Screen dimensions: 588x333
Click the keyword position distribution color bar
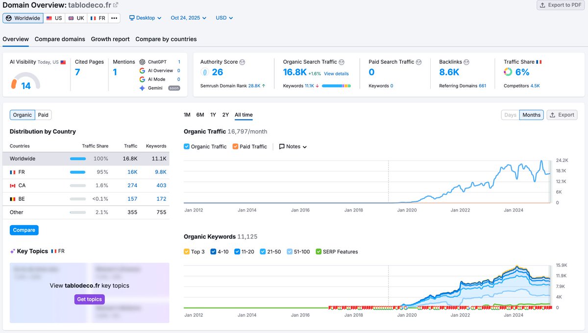(x=336, y=86)
